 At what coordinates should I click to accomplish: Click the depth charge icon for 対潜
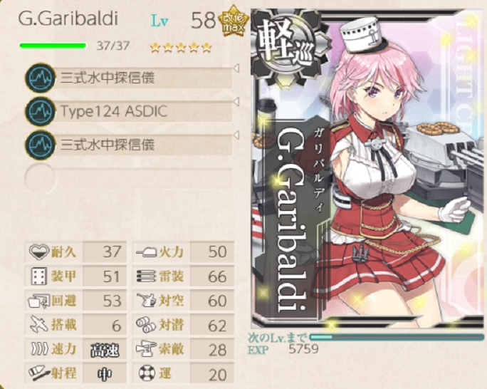pyautogui.click(x=146, y=325)
